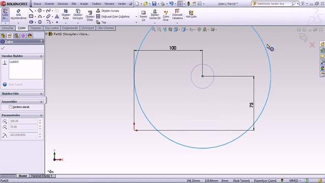Click the X center coordinate field 100.00
This screenshot has width=325, height=183.
coord(23,121)
